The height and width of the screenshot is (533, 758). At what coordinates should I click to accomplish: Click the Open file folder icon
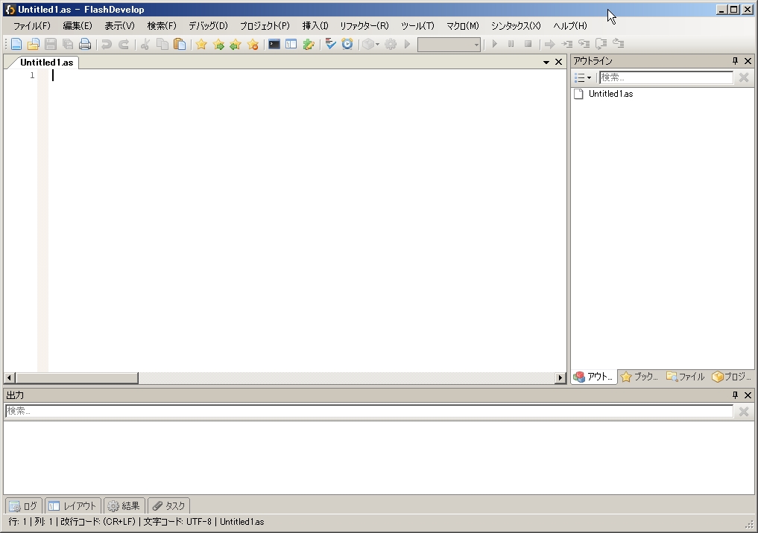(33, 45)
